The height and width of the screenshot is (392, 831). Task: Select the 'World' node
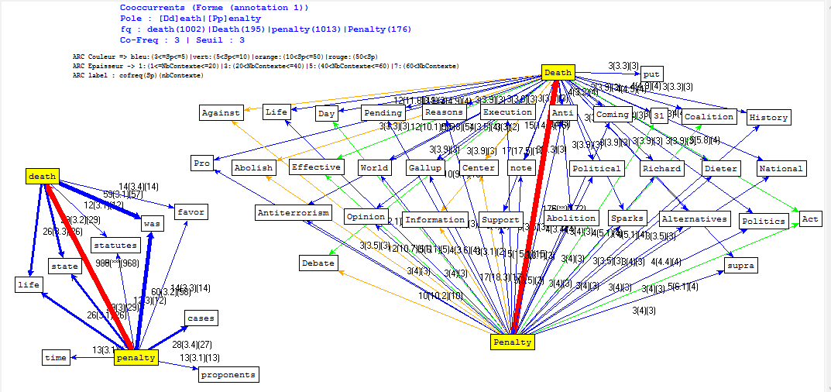(375, 168)
